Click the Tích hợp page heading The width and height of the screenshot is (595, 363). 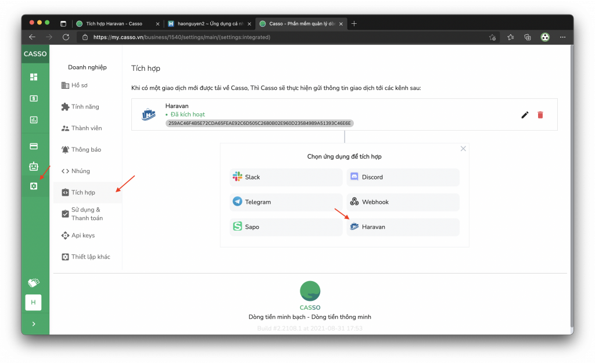pos(146,69)
